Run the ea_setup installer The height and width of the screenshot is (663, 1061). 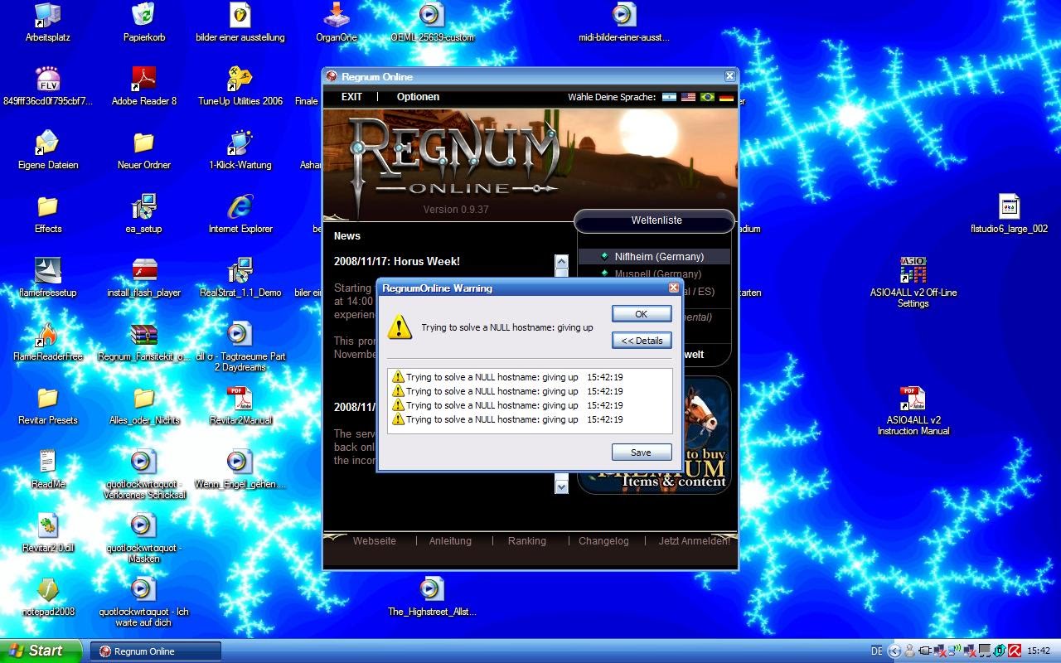[144, 215]
